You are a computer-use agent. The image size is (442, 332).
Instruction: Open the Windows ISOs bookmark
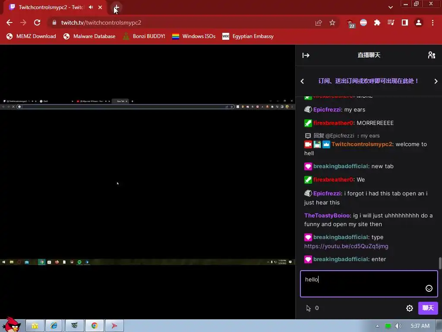coord(194,36)
